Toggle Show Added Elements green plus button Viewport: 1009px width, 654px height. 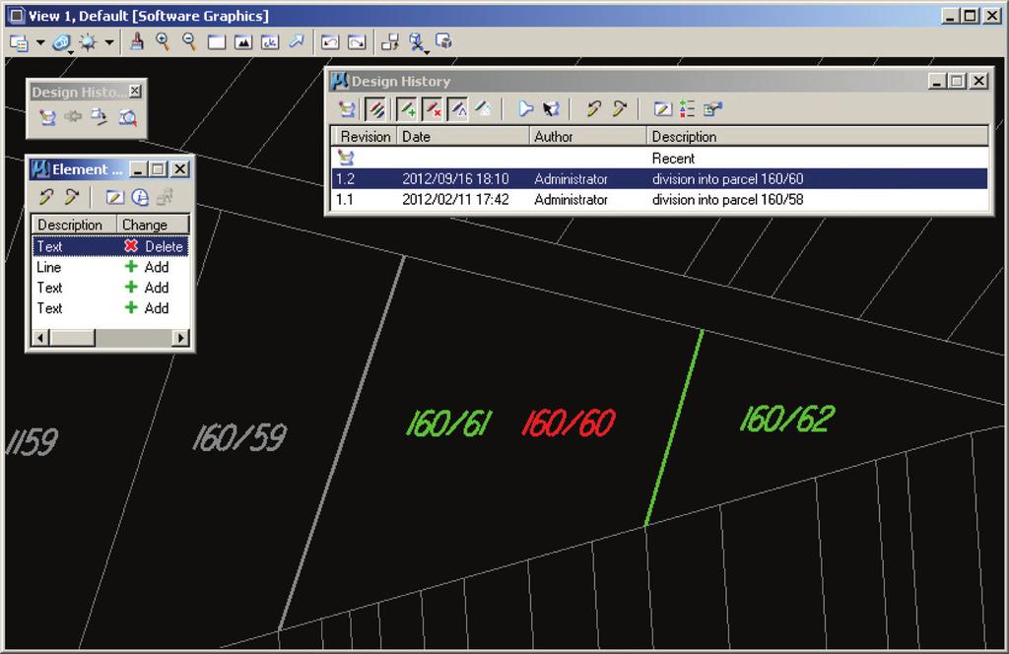coord(407,109)
